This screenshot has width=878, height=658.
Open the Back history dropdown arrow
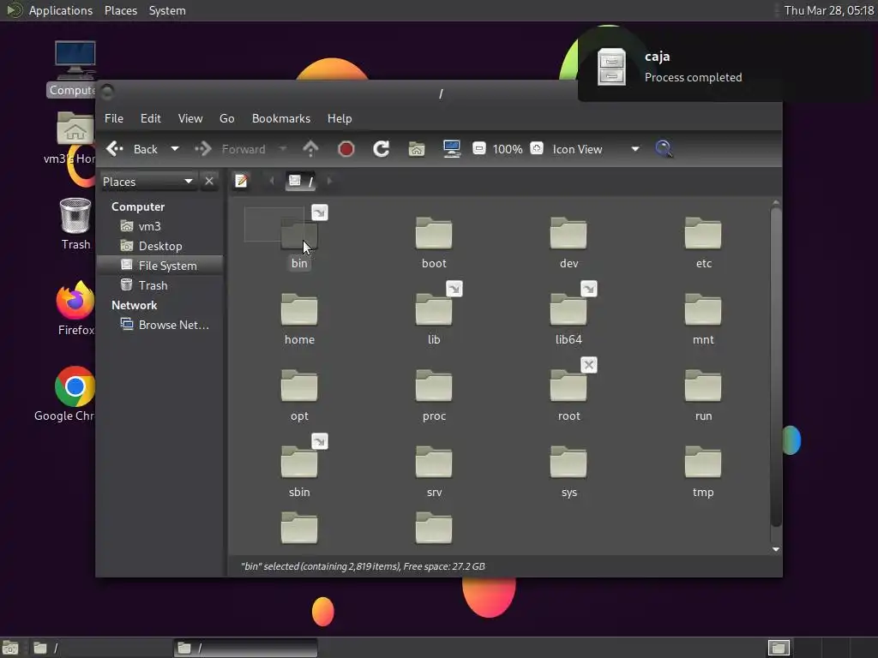175,149
